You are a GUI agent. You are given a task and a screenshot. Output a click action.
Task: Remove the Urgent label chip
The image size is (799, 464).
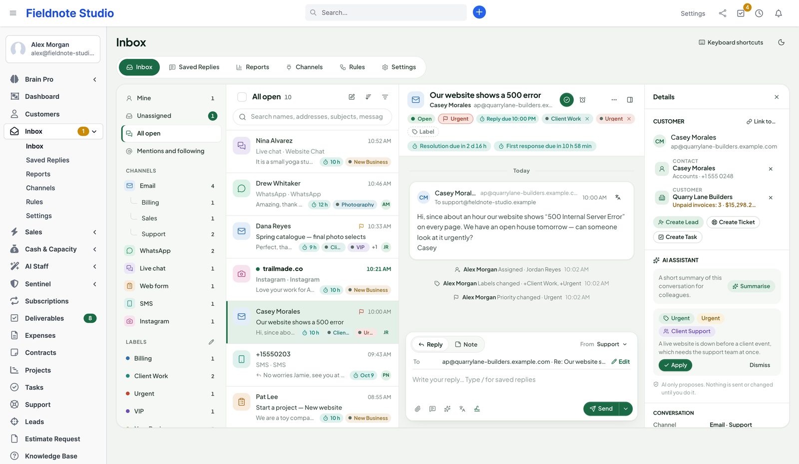click(x=629, y=119)
